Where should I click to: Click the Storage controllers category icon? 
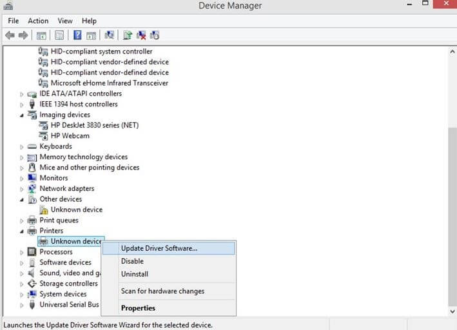(32, 284)
